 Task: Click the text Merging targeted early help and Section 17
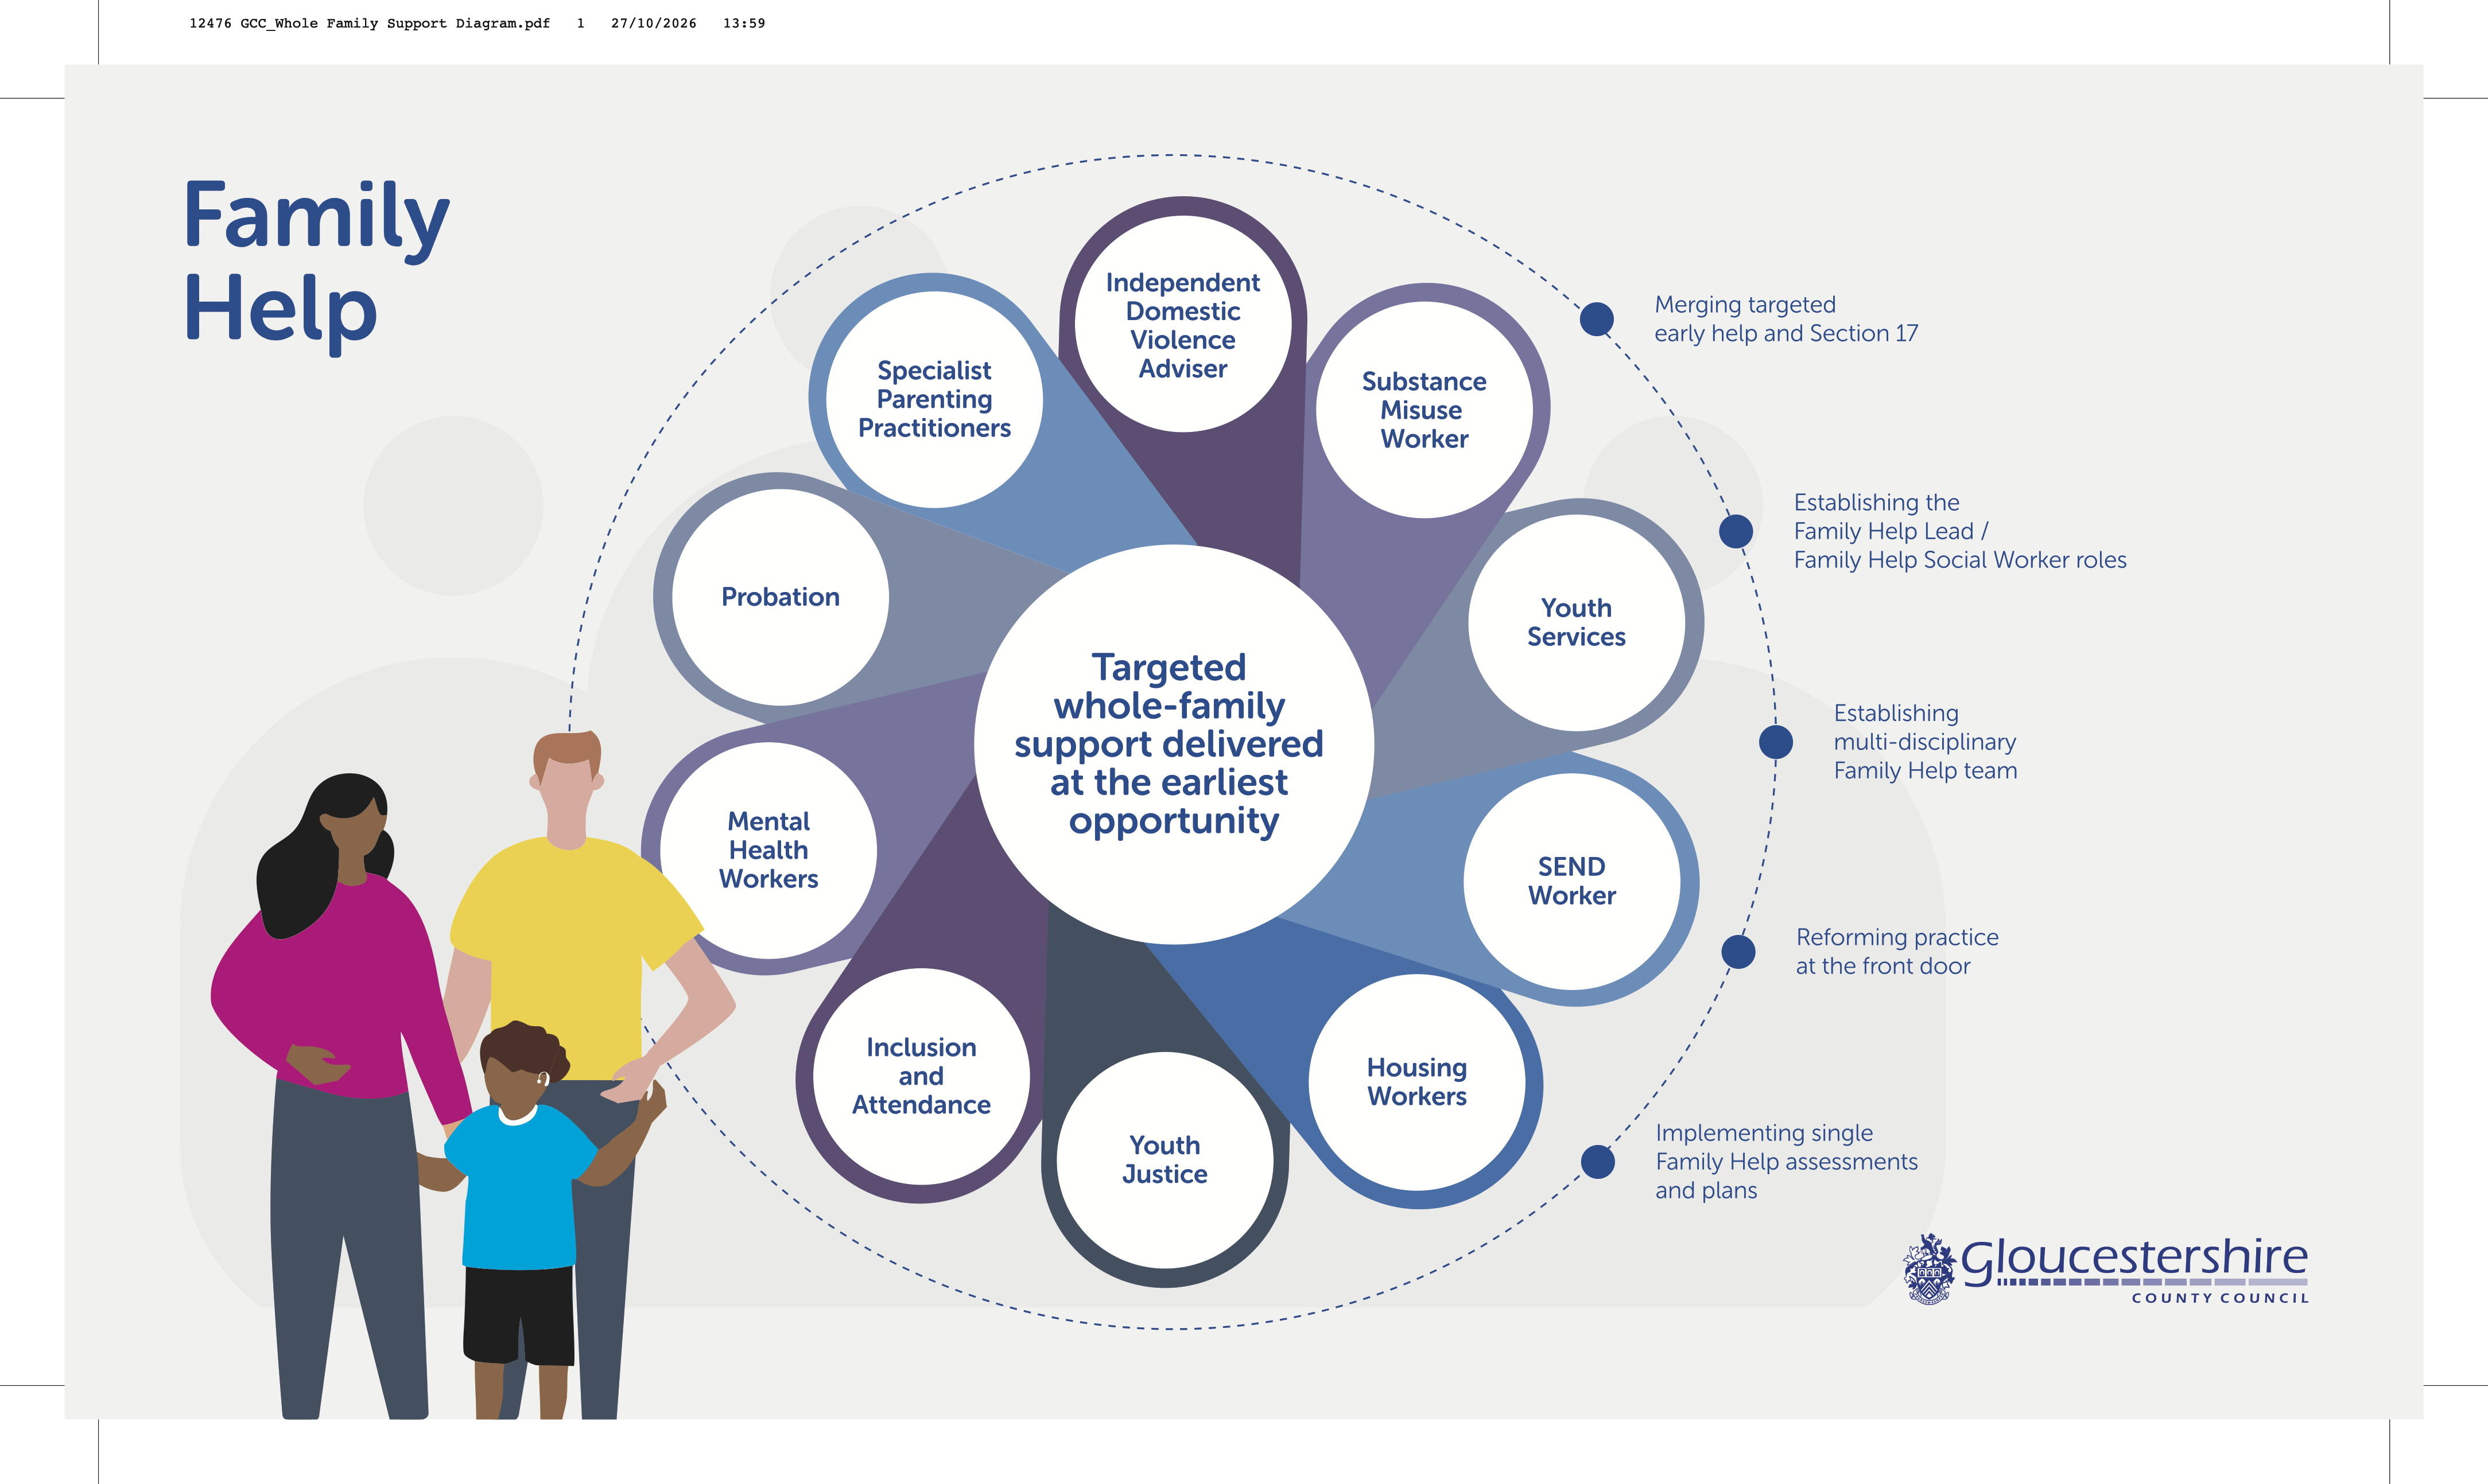point(1786,319)
